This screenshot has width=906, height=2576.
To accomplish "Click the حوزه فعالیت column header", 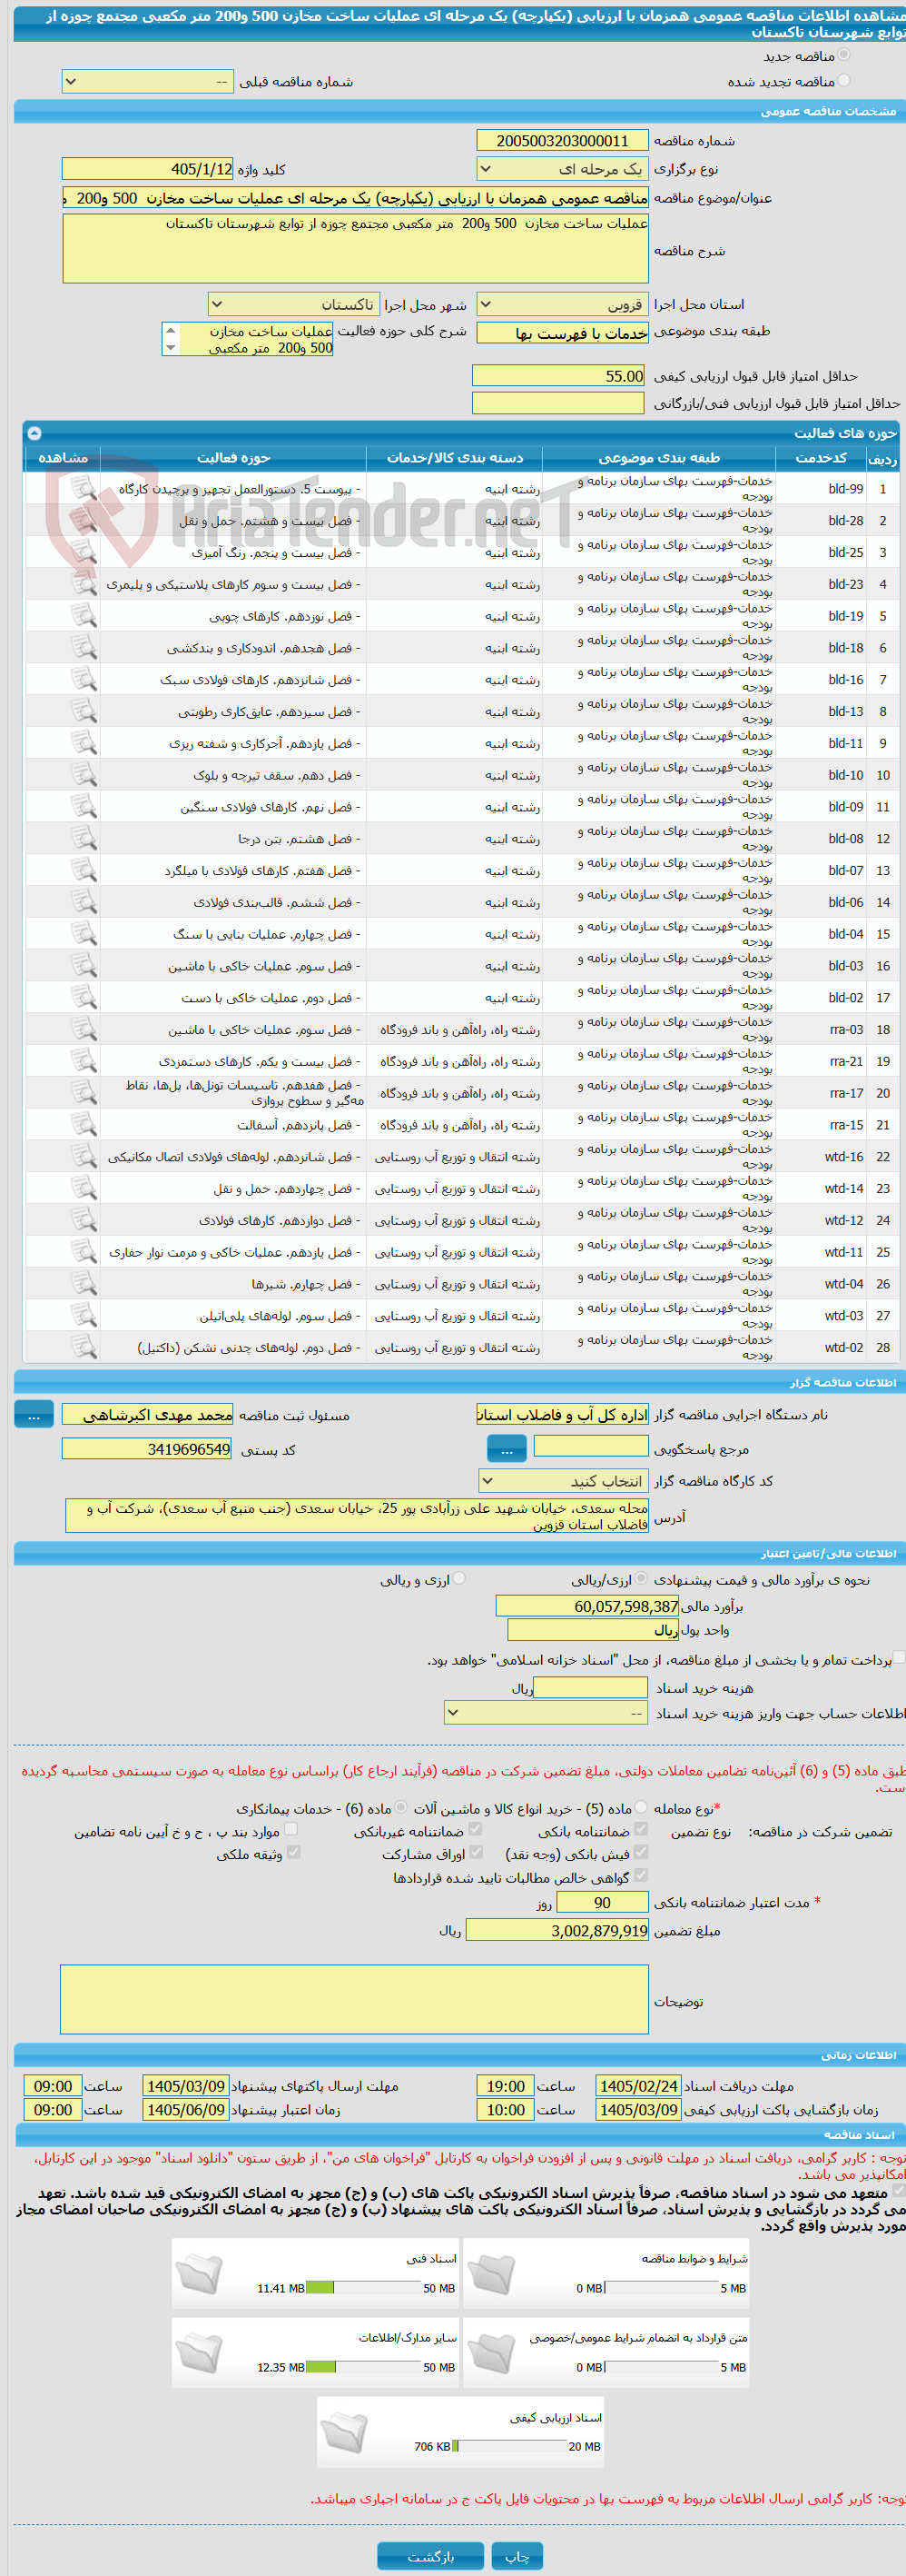I will tap(233, 457).
